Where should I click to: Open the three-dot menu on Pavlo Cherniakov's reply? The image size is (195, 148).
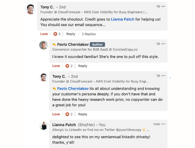click(x=163, y=44)
